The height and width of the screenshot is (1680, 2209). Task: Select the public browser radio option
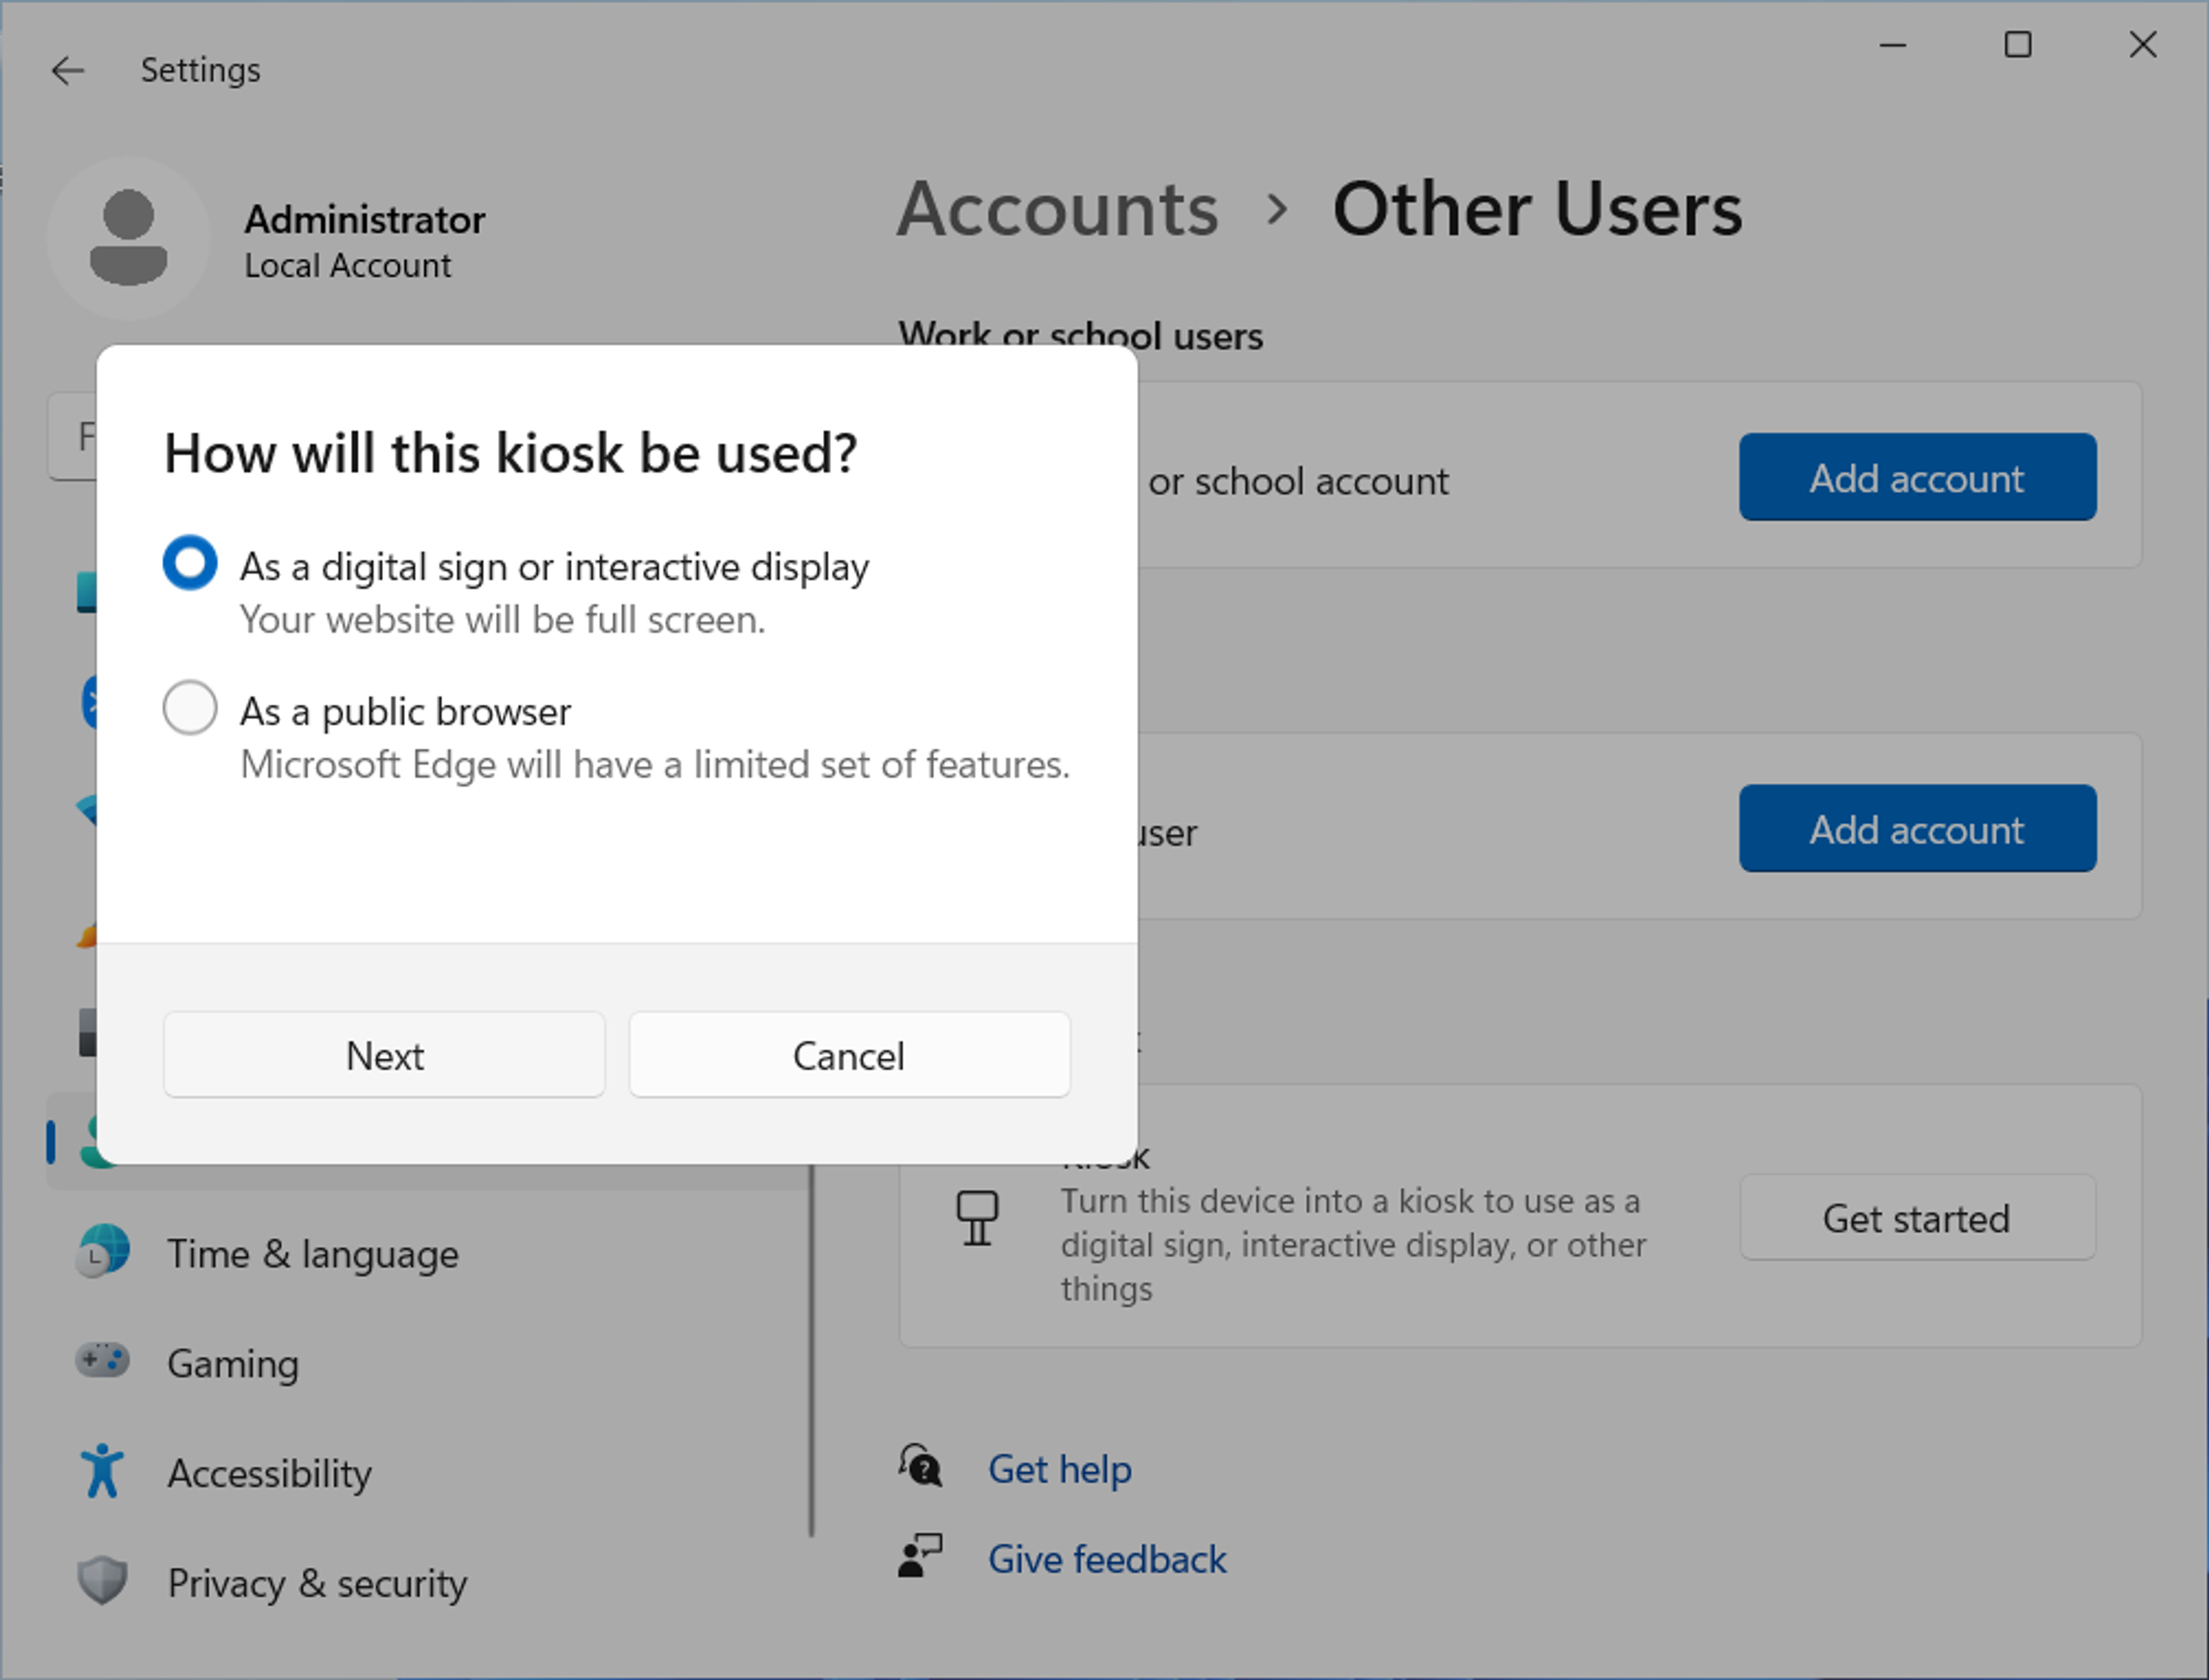(x=190, y=708)
